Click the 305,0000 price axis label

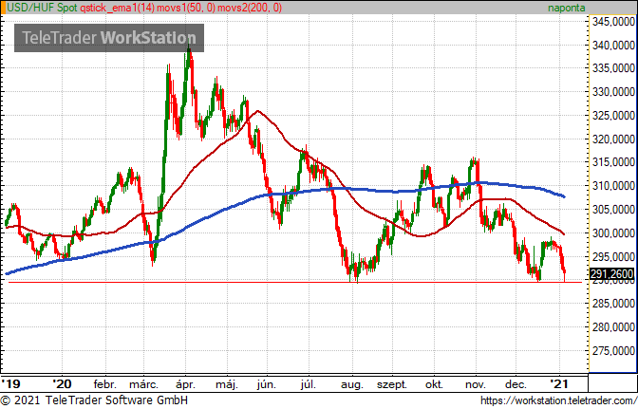pos(613,210)
